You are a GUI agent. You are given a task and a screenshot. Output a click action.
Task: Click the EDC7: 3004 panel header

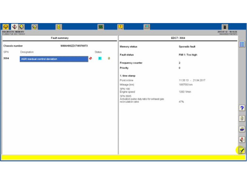[x=178, y=38]
